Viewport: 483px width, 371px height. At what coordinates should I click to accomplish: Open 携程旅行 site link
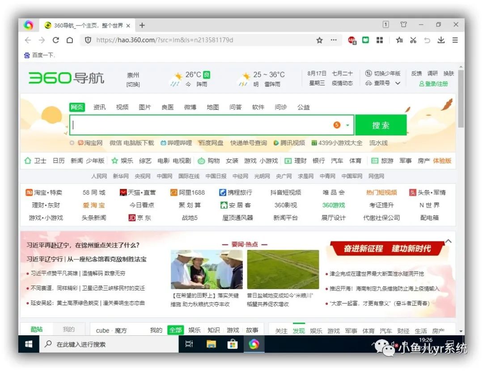tap(236, 192)
